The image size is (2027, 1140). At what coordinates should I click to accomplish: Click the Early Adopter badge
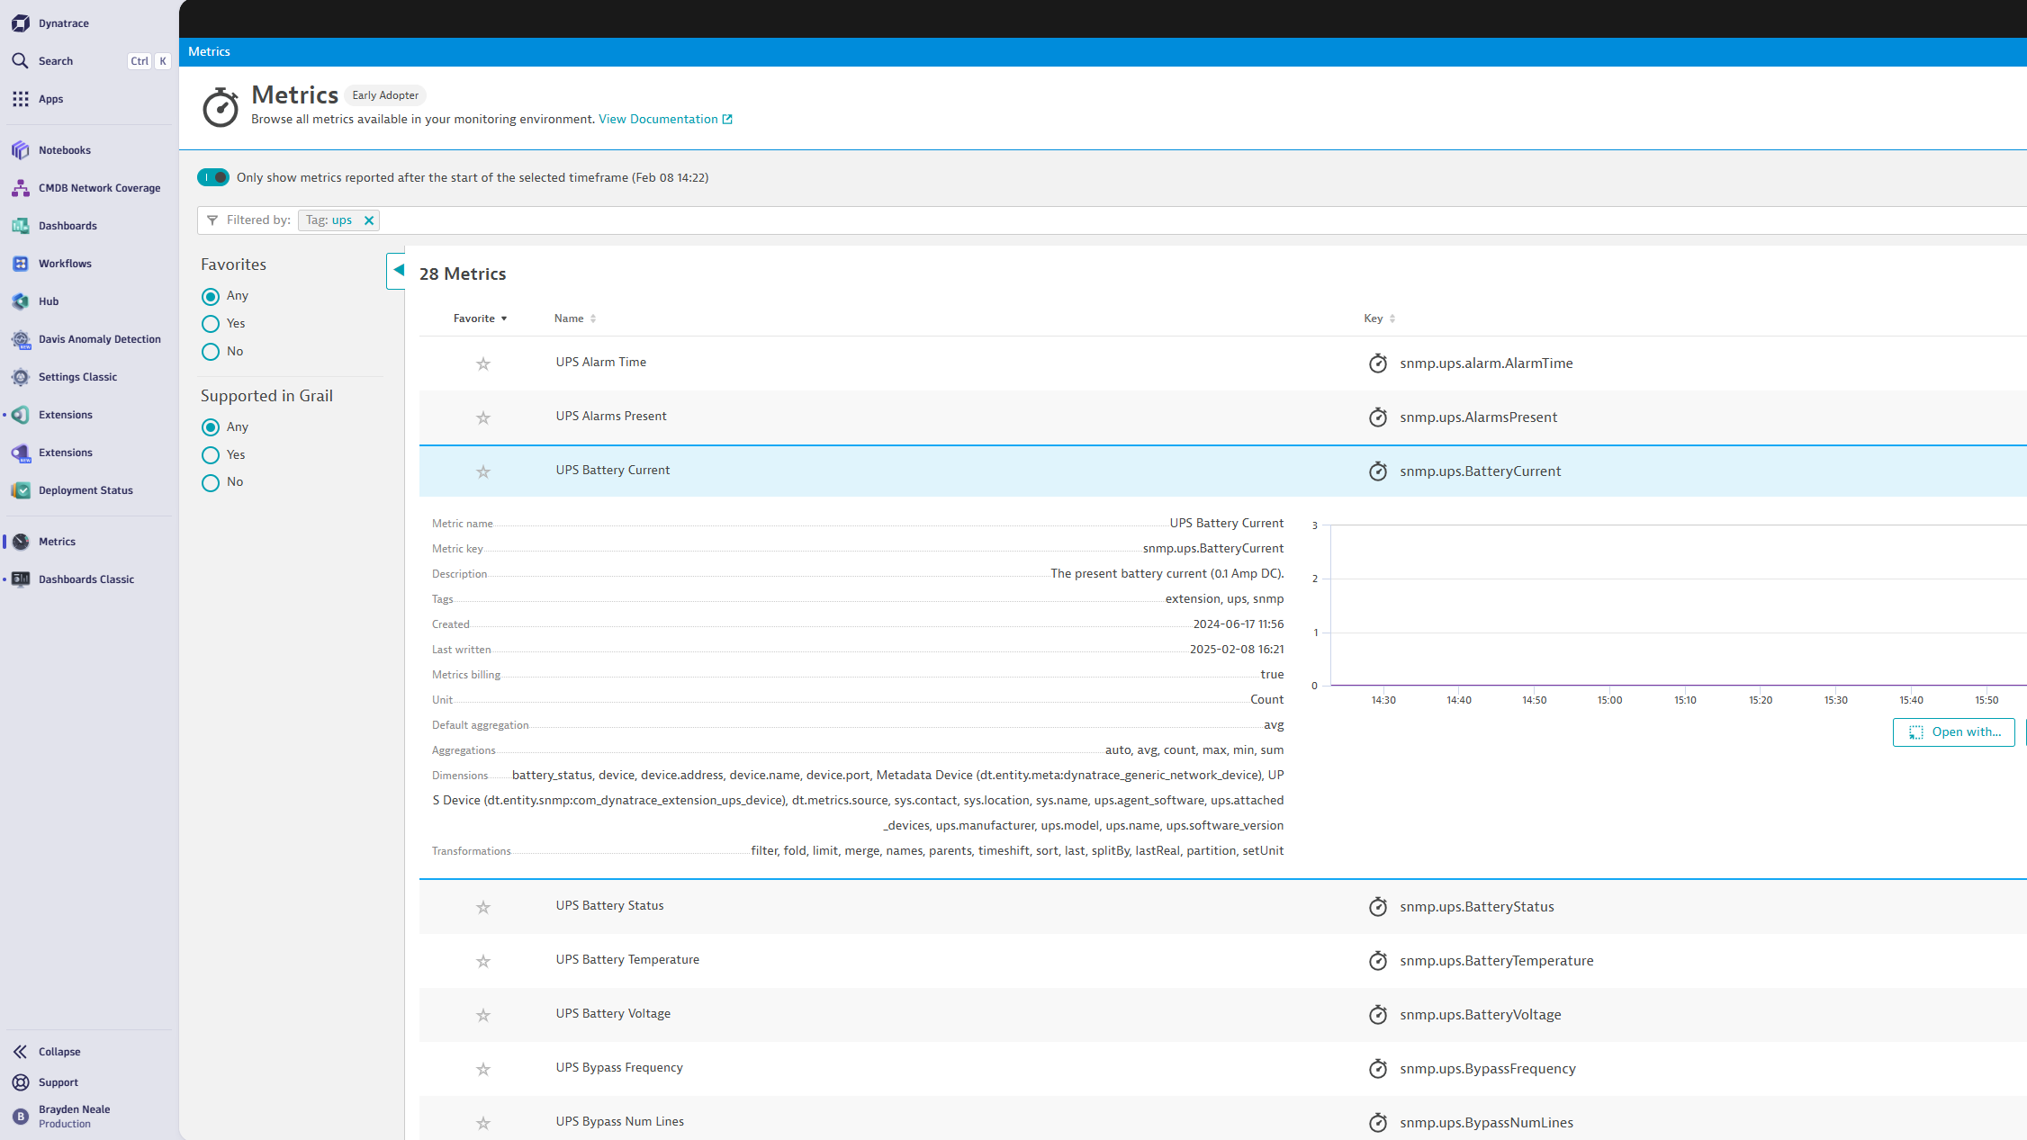click(x=385, y=95)
